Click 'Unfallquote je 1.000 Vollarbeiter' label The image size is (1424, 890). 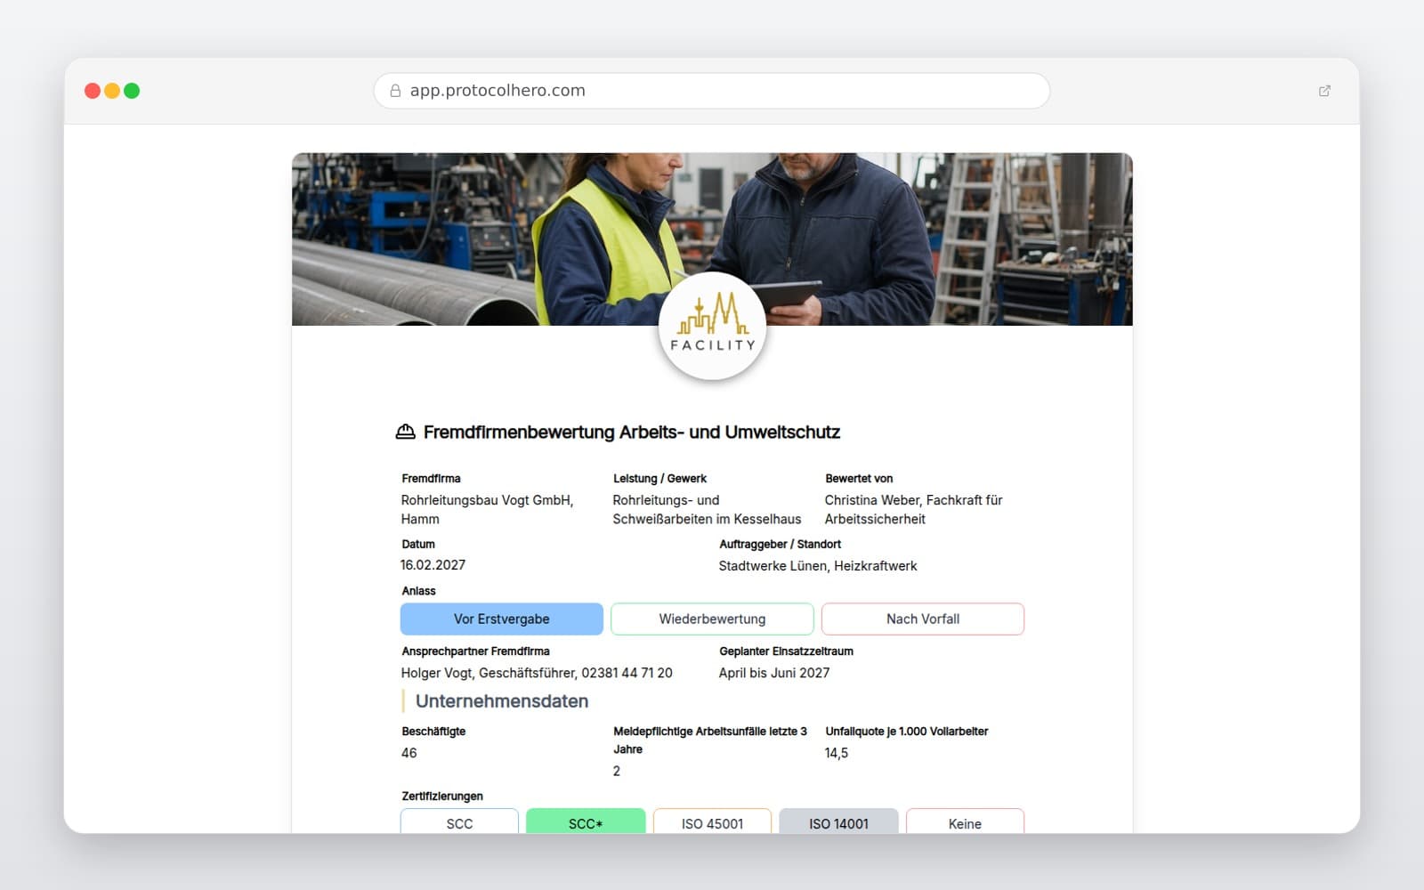point(907,732)
